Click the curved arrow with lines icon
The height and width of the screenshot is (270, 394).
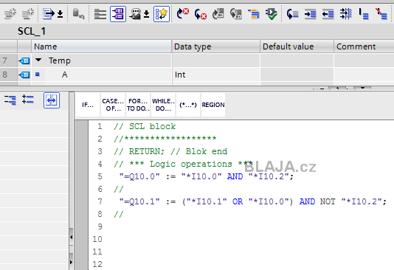[292, 14]
